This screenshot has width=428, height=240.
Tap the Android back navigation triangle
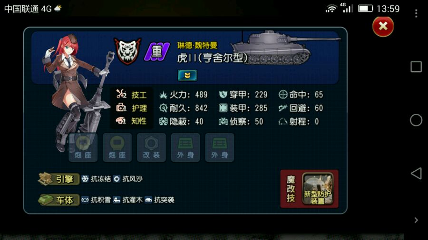(416, 173)
